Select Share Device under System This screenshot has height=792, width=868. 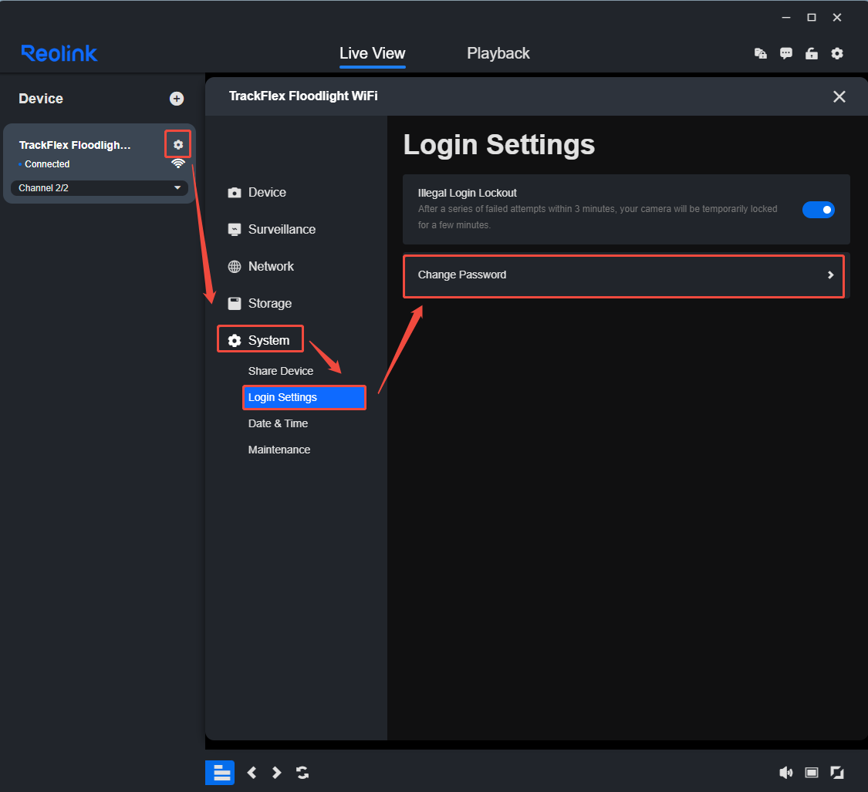click(x=281, y=372)
